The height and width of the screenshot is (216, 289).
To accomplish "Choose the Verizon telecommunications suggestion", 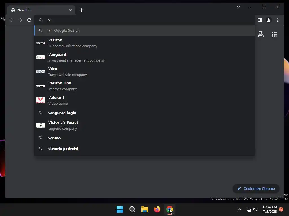I will pyautogui.click(x=145, y=43).
